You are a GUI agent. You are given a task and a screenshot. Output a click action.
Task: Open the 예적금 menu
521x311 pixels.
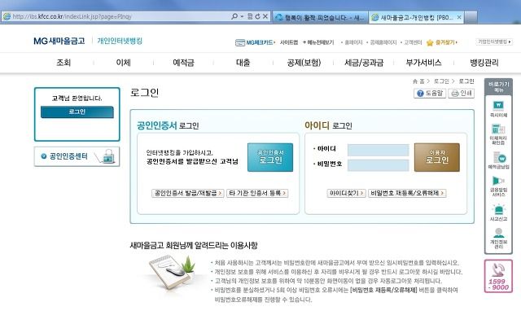click(183, 63)
